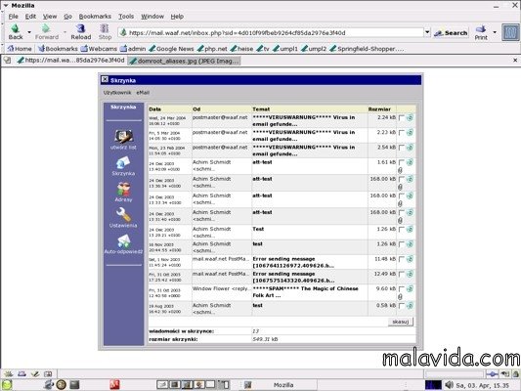Open the window menu arrow in Mozilla title bar

[6, 5]
